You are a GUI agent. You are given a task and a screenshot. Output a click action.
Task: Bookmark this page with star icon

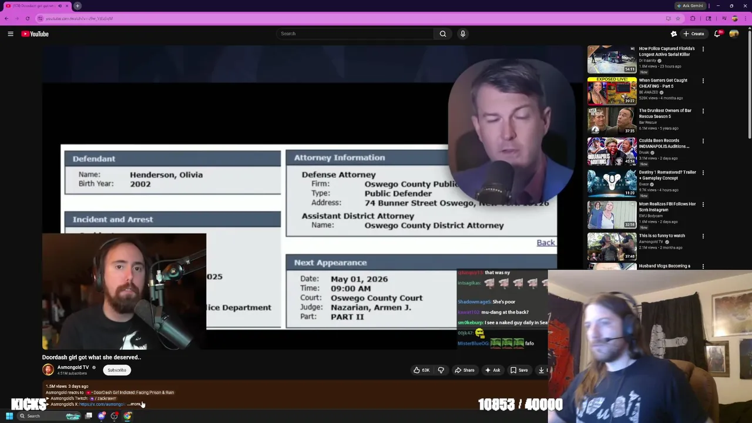677,18
